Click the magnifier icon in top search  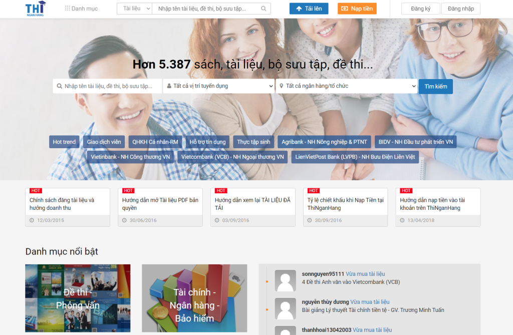pos(264,9)
